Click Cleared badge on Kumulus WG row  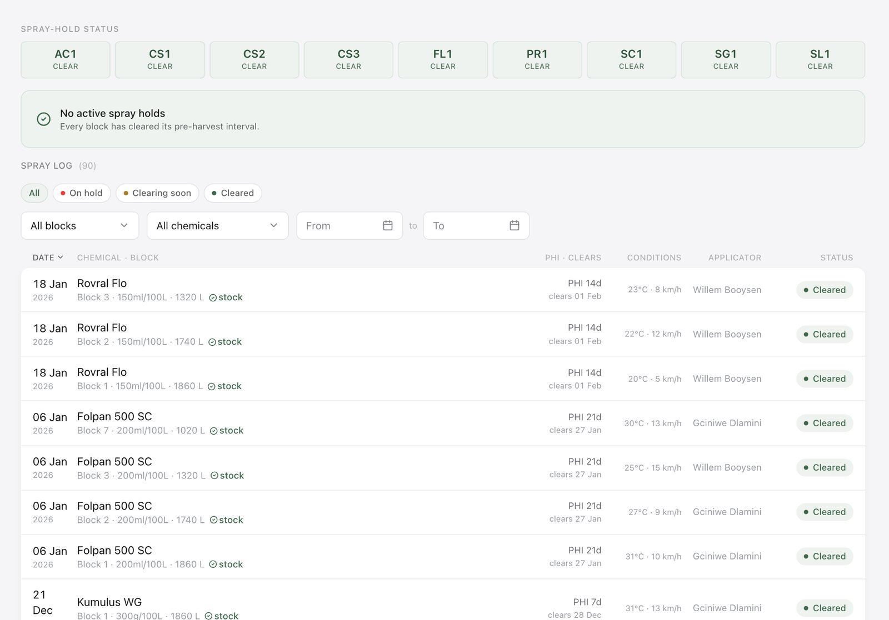[x=825, y=608]
